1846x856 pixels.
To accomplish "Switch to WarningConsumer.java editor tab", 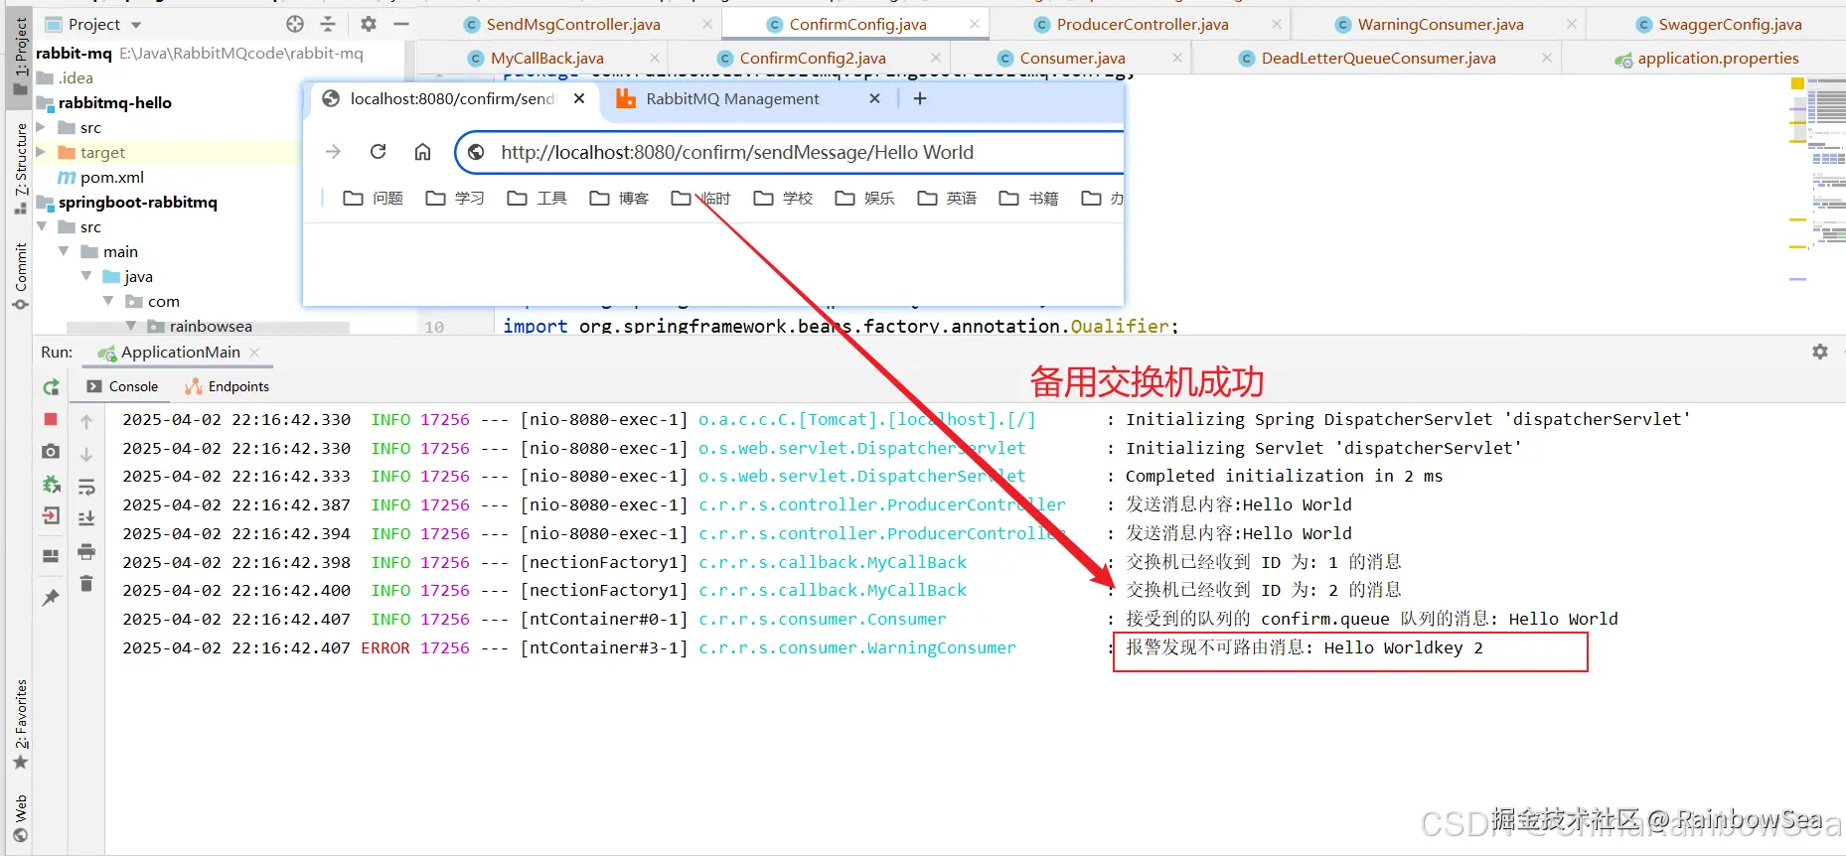I will [x=1441, y=24].
